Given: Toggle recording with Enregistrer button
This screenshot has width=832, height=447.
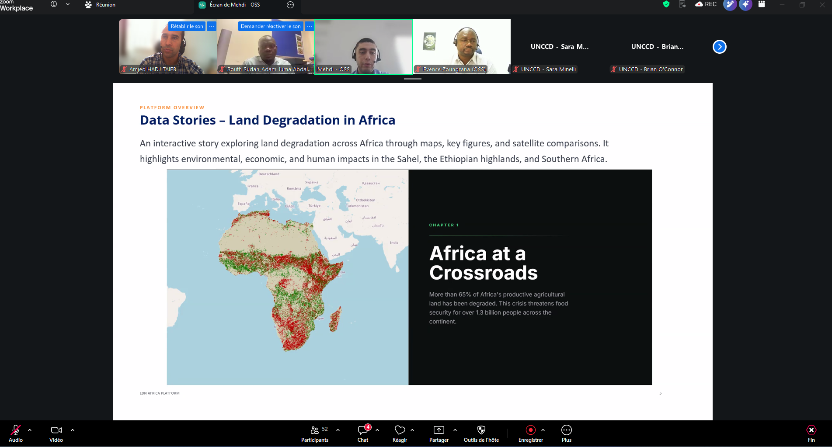Looking at the screenshot, I should (x=531, y=433).
